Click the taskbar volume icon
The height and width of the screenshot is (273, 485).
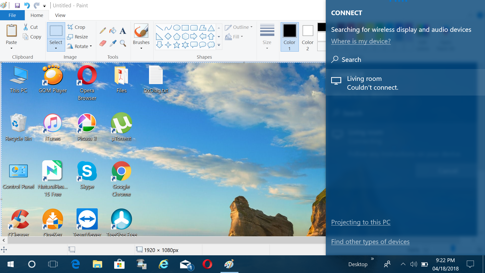(414, 264)
